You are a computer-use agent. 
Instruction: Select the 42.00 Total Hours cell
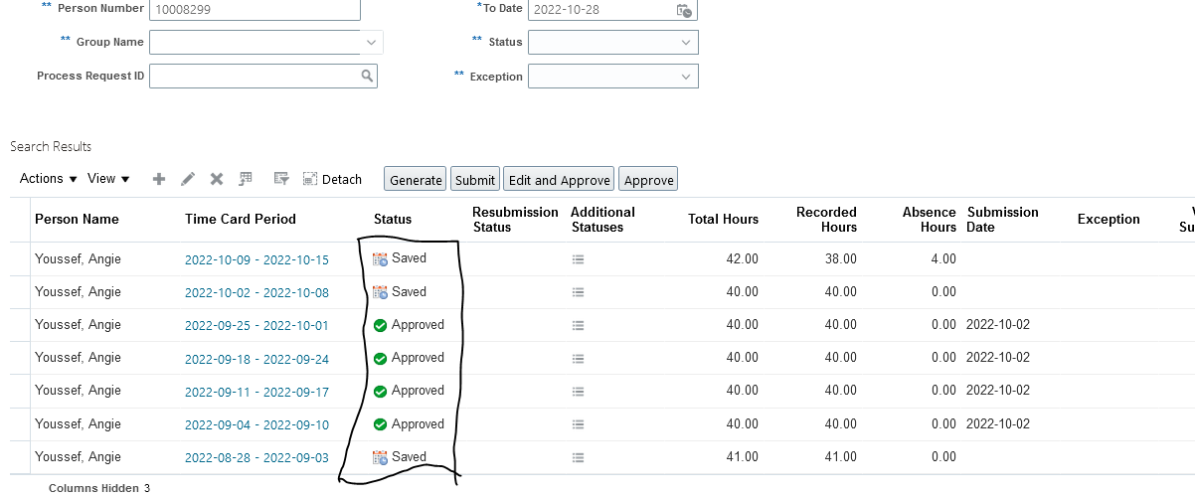click(743, 258)
